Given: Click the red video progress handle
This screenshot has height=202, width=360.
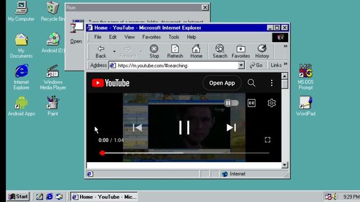Looking at the screenshot, I should click(x=102, y=153).
